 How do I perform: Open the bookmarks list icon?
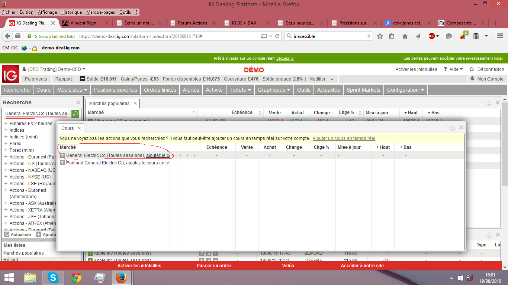point(392,36)
